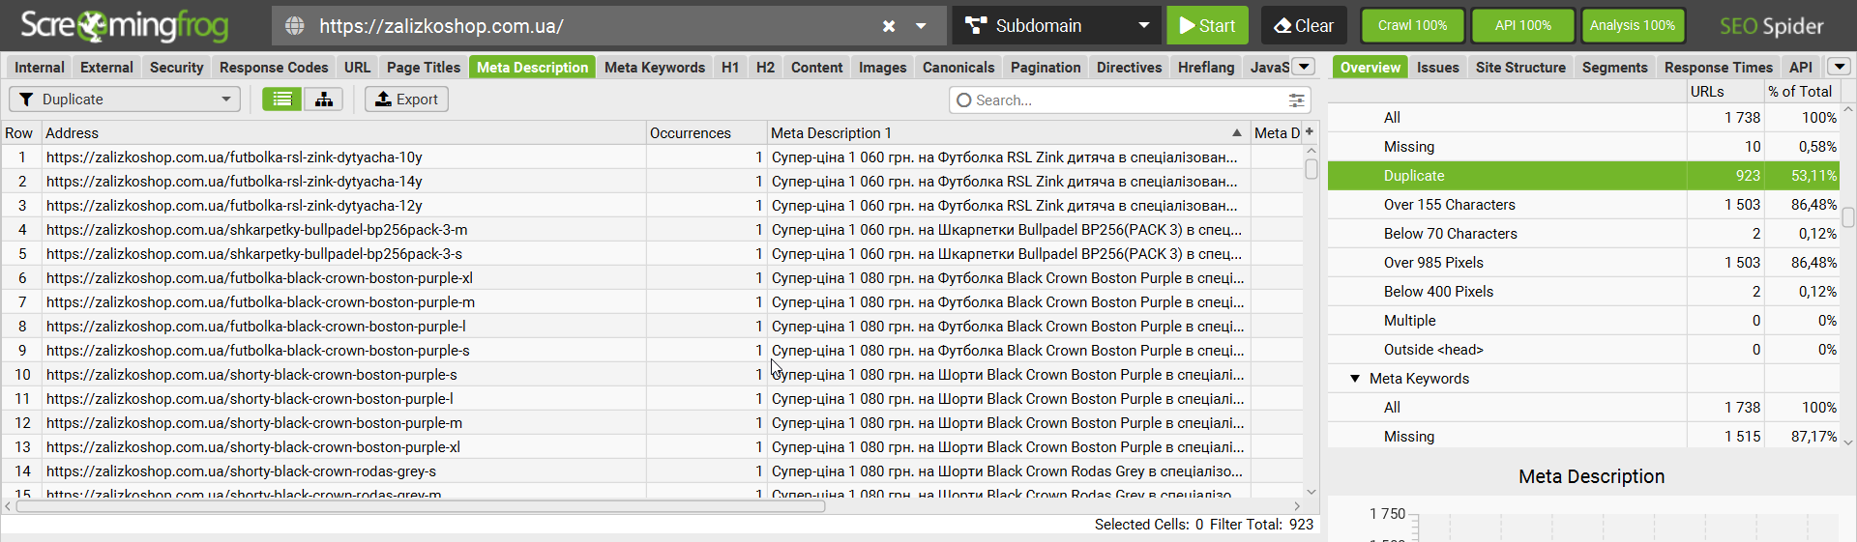This screenshot has width=1857, height=542.
Task: Open the Canonicals tab
Action: tap(958, 68)
